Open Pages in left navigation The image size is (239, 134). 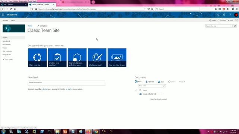[5, 48]
